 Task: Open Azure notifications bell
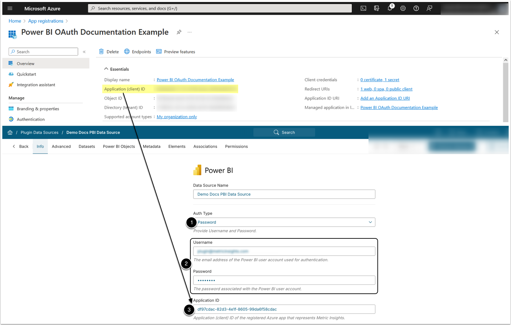(390, 8)
